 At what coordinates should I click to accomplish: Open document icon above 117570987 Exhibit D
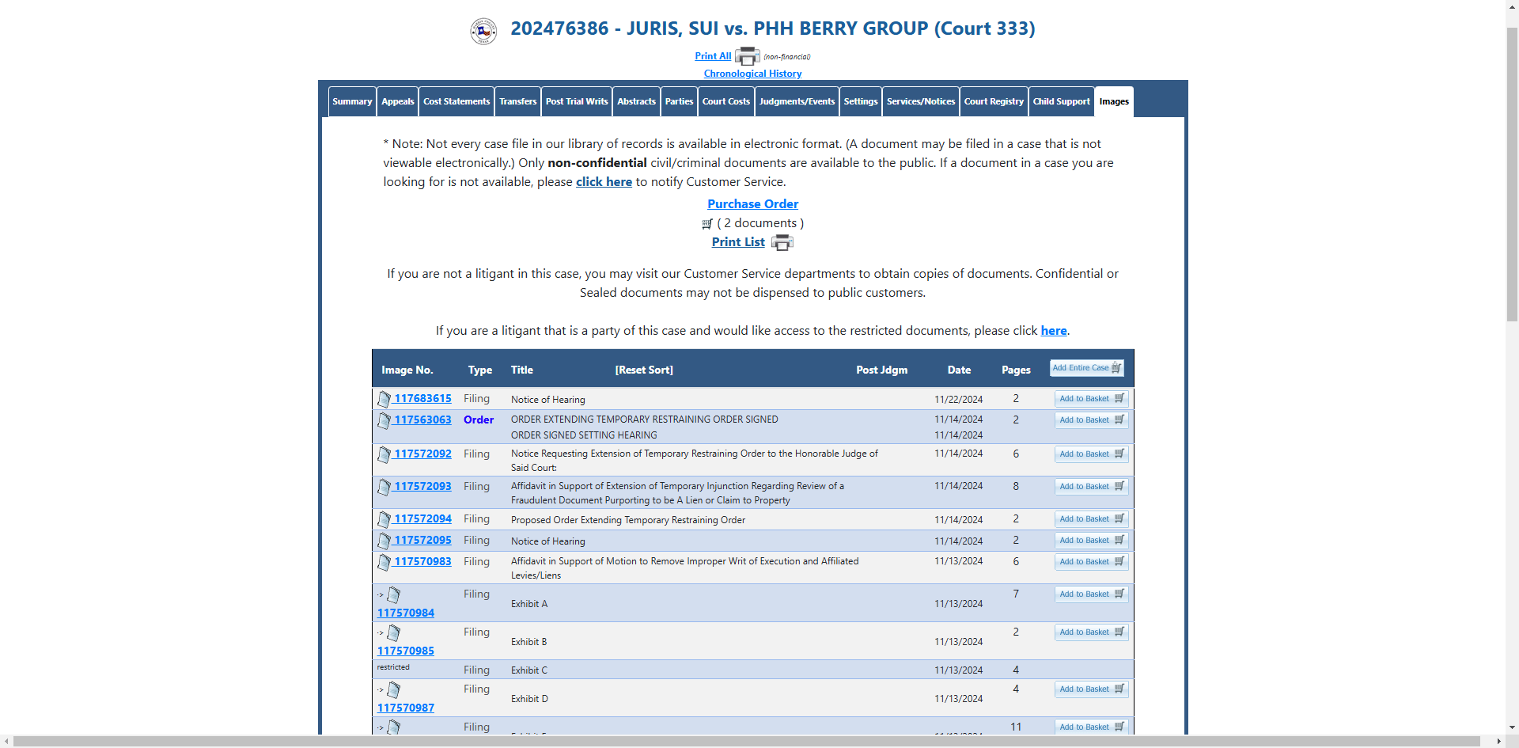394,689
